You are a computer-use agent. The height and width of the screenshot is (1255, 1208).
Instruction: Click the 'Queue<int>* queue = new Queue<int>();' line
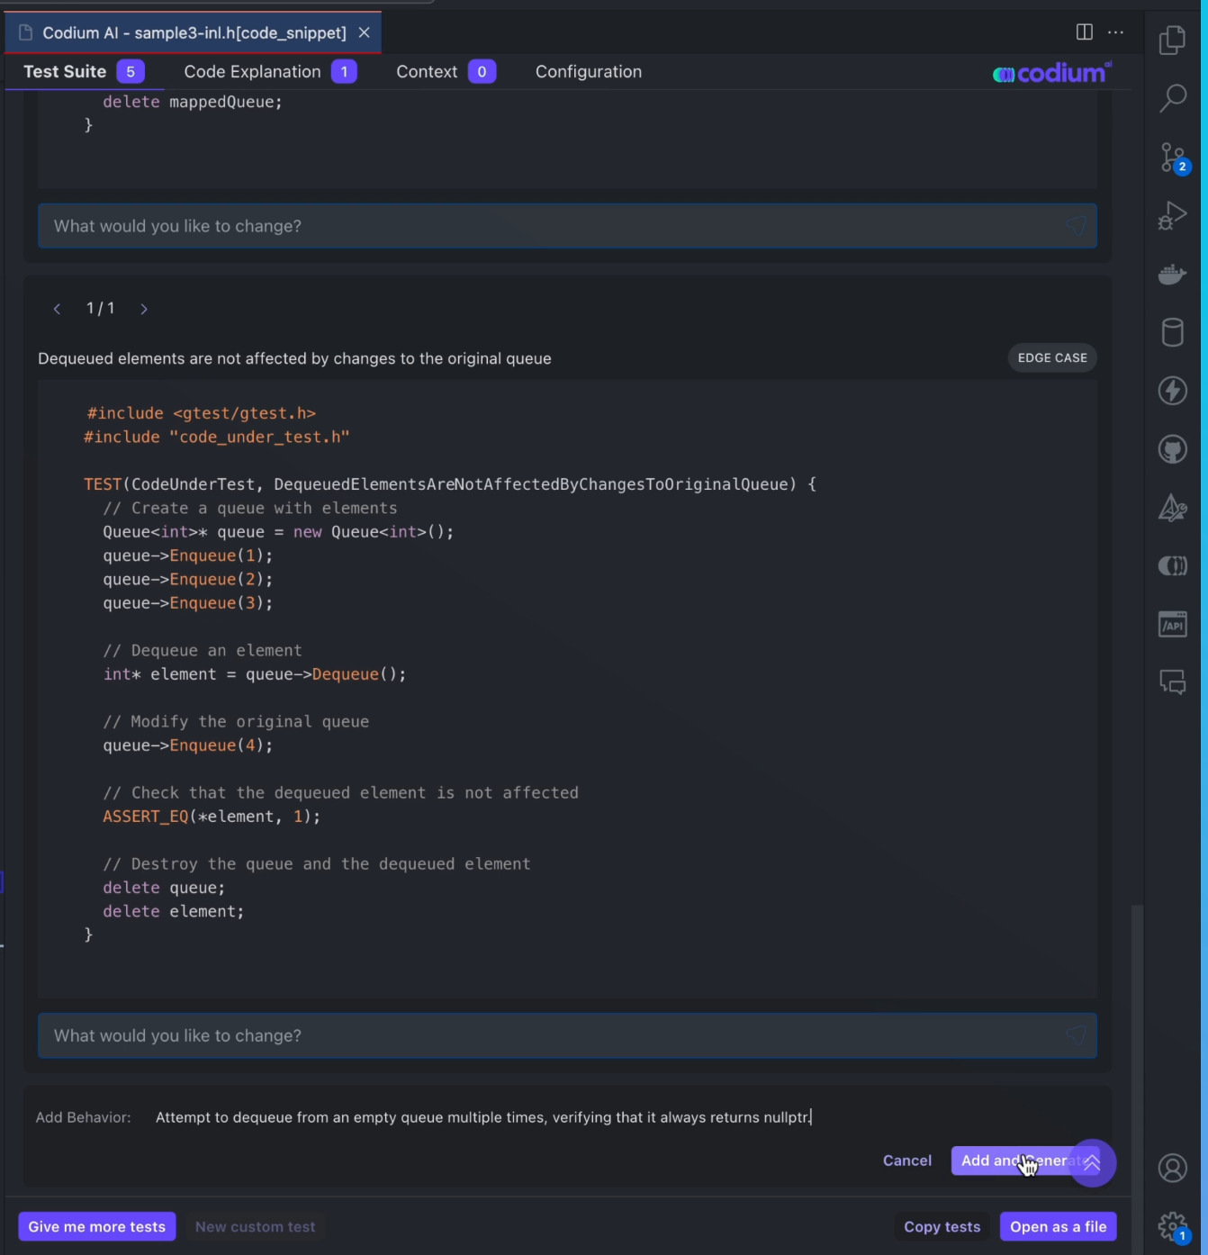278,532
